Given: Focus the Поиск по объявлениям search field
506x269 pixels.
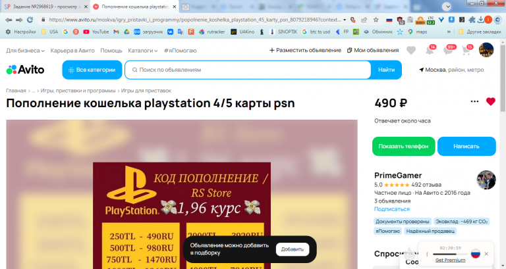Looking at the screenshot, I should (248, 70).
